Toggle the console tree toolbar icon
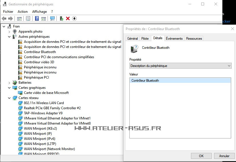 [19, 18]
